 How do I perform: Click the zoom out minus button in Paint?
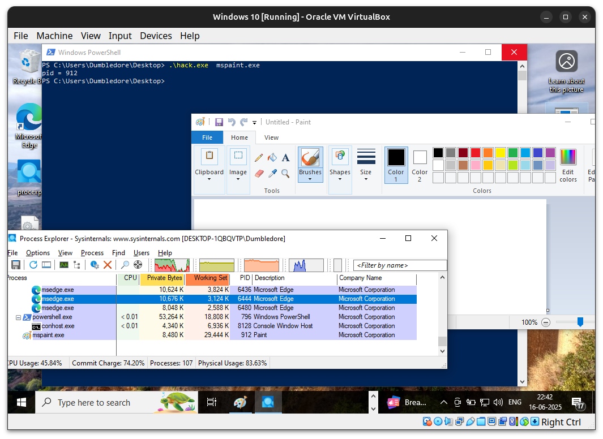point(546,322)
